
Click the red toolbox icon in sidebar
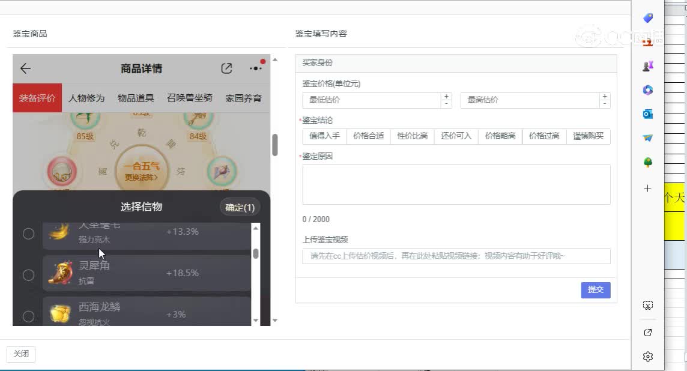click(x=647, y=42)
